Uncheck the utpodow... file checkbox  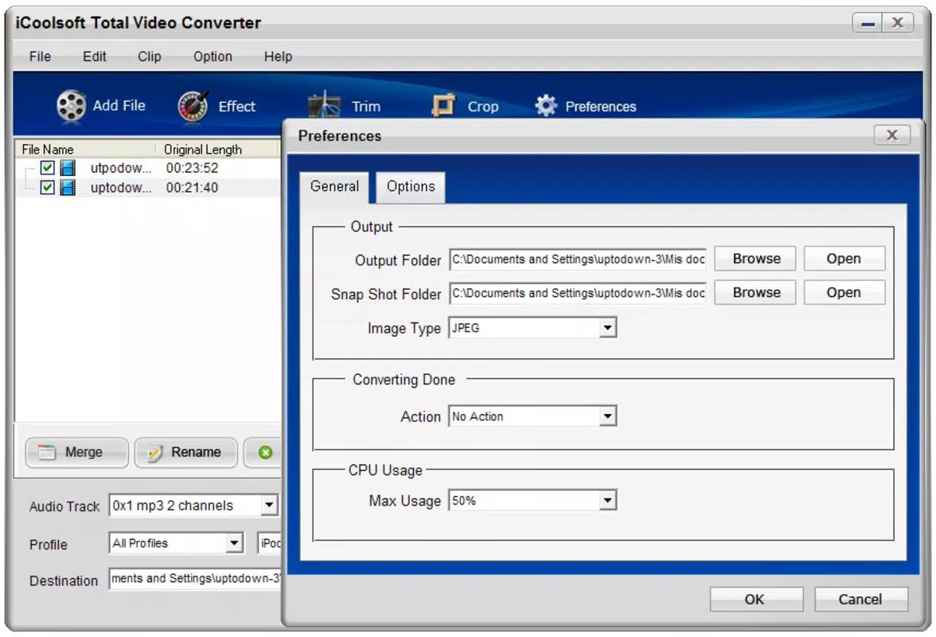click(47, 168)
